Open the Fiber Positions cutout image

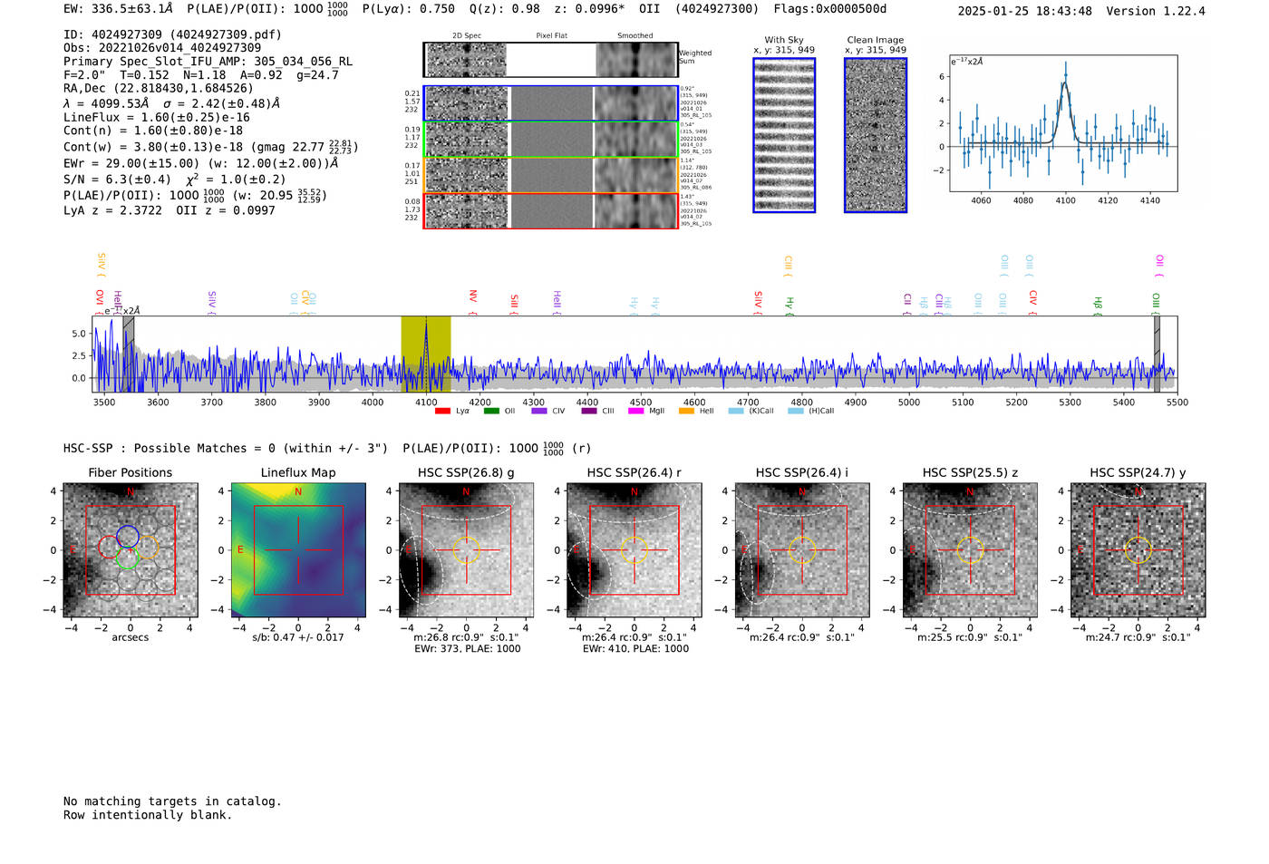click(x=131, y=550)
